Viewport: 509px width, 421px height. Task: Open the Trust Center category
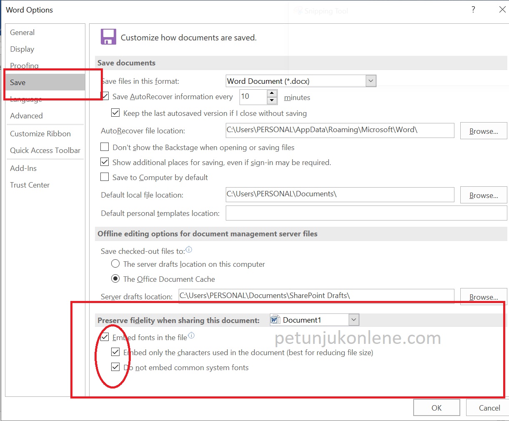45,185
